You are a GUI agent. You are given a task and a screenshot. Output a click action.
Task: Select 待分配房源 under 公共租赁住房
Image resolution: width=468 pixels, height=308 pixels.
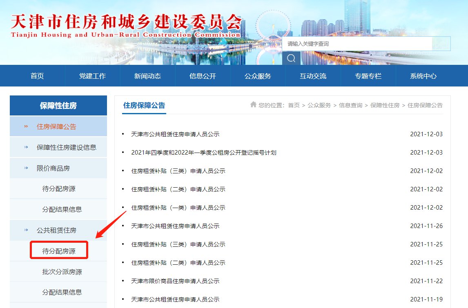tap(59, 251)
